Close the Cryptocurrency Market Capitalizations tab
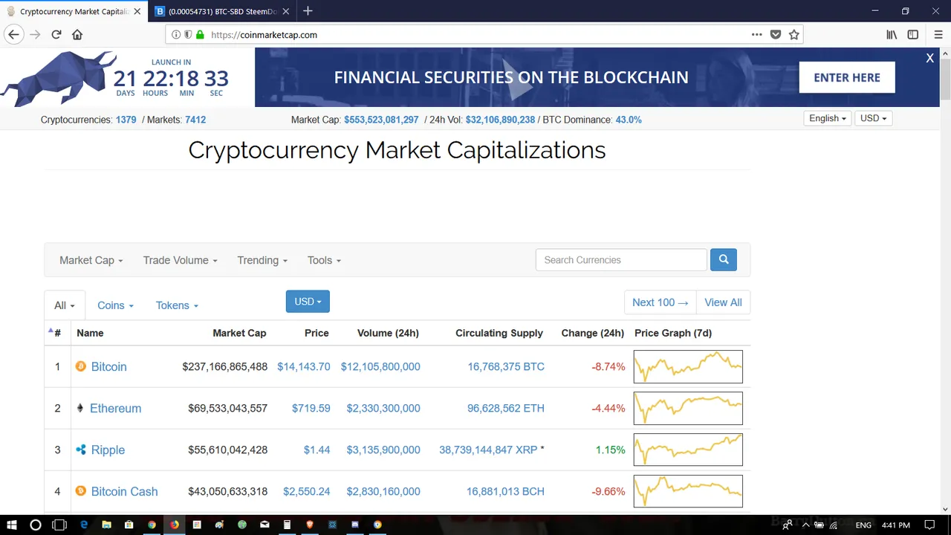This screenshot has width=951, height=535. [x=137, y=11]
